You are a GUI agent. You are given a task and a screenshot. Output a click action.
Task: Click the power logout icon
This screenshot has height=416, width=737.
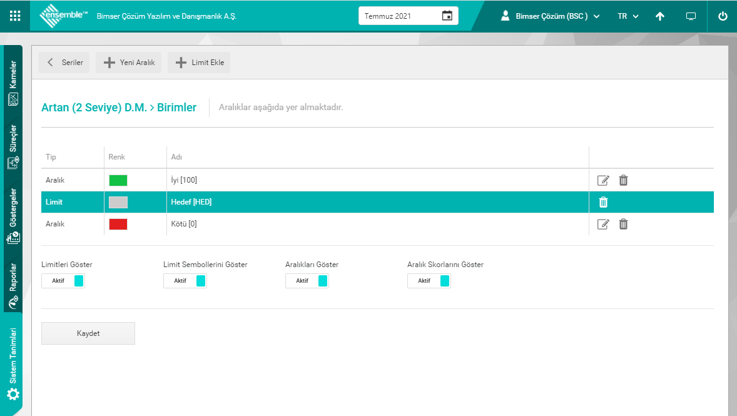coord(723,16)
